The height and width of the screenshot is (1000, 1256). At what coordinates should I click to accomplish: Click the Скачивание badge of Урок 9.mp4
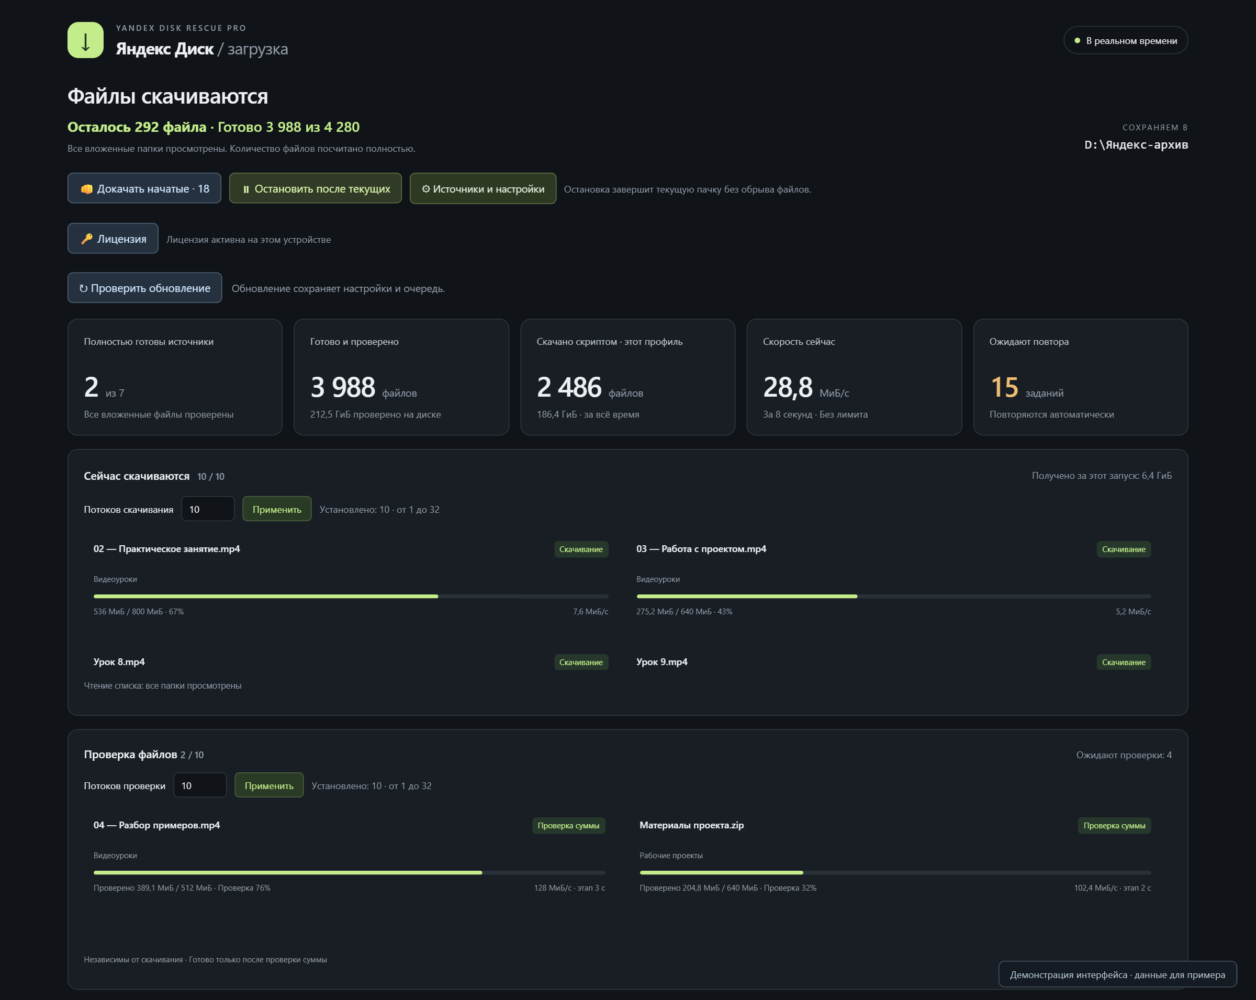[x=1123, y=662]
